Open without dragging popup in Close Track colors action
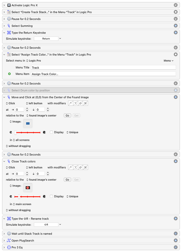Image resolution: width=182 pixels, height=252 pixels. pos(18,210)
